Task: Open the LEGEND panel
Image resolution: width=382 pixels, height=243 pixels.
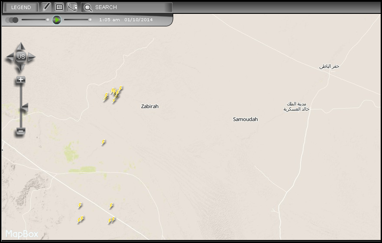Action: (x=21, y=7)
